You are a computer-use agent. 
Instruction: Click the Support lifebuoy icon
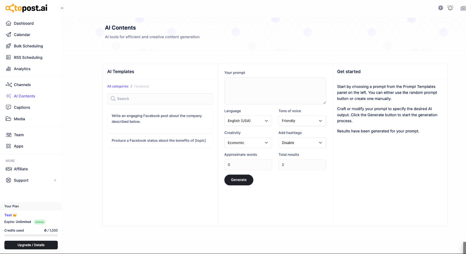click(x=9, y=180)
